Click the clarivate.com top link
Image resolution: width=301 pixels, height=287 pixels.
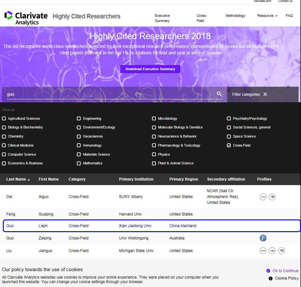coord(262,1)
